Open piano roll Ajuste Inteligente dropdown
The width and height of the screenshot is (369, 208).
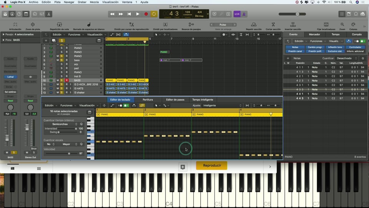223,106
